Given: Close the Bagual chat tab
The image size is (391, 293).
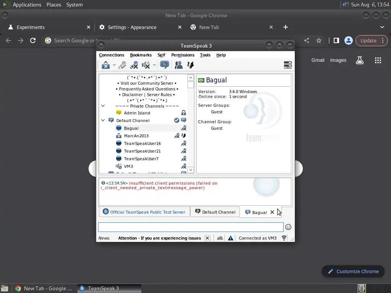Looking at the screenshot, I should [x=272, y=212].
